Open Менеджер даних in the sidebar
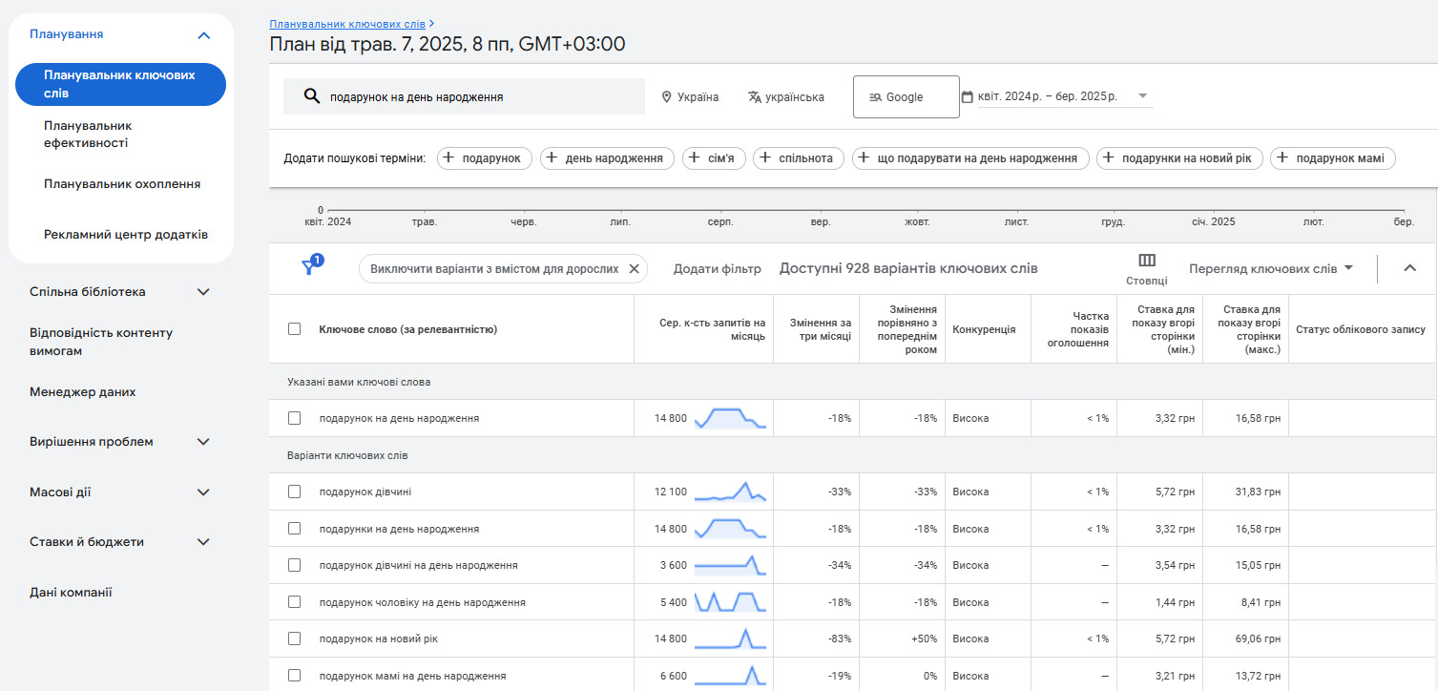 (83, 391)
